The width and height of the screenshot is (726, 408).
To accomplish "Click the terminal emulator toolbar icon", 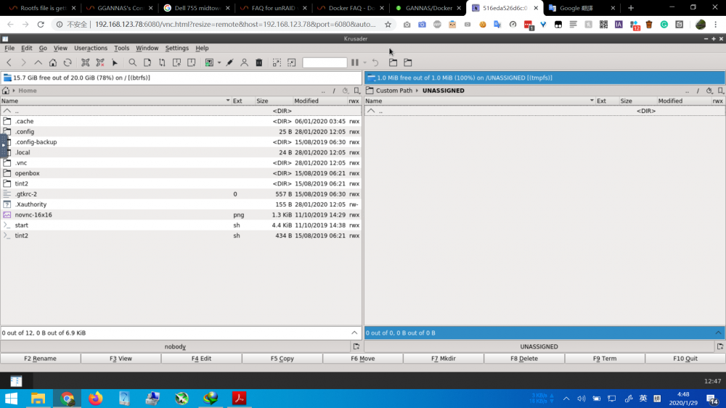I will point(209,62).
